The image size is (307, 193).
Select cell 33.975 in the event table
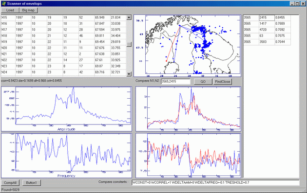[x=118, y=30]
